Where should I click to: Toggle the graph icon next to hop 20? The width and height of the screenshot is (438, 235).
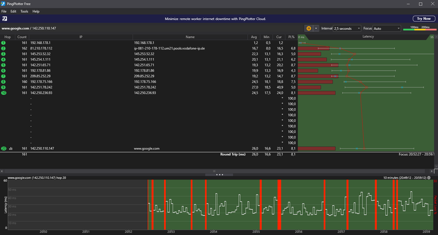(x=10, y=149)
